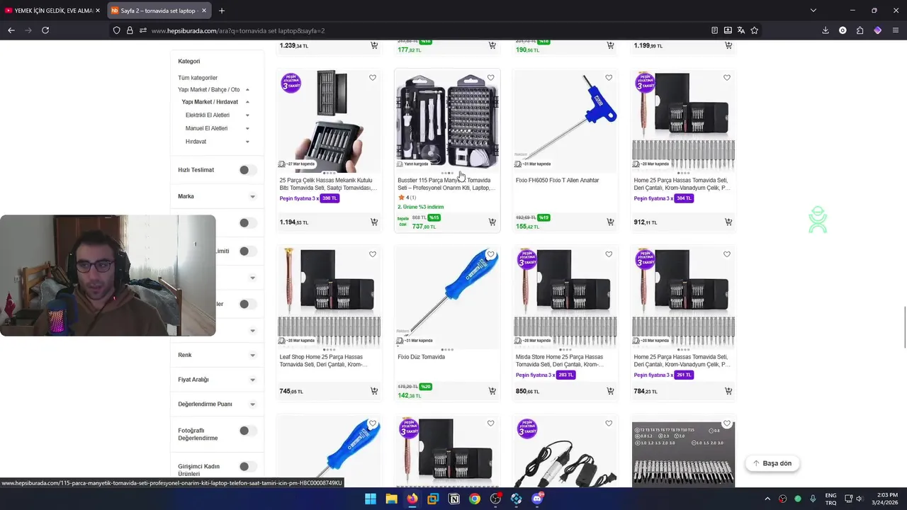The image size is (907, 510).
Task: Open Notion from the taskbar
Action: click(x=454, y=499)
